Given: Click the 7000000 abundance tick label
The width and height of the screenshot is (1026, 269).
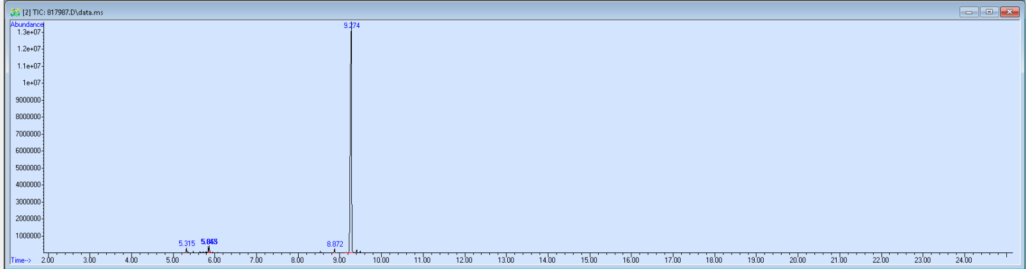Looking at the screenshot, I should pyautogui.click(x=28, y=134).
